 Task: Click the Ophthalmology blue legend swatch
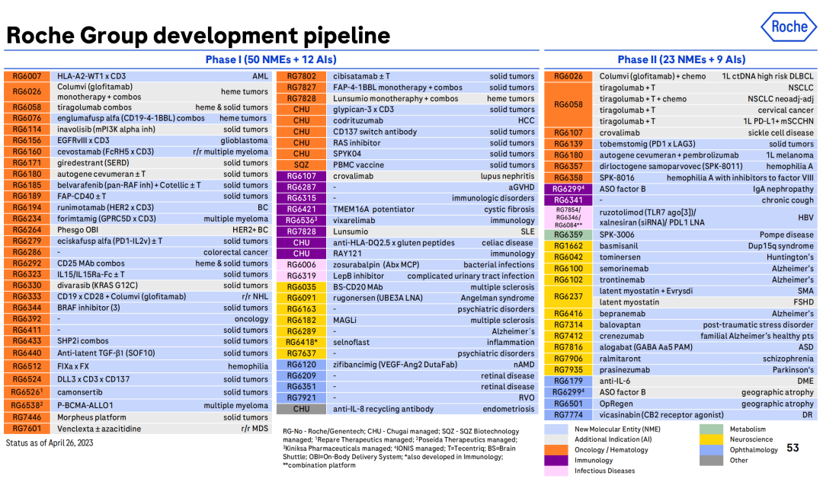pyautogui.click(x=712, y=450)
